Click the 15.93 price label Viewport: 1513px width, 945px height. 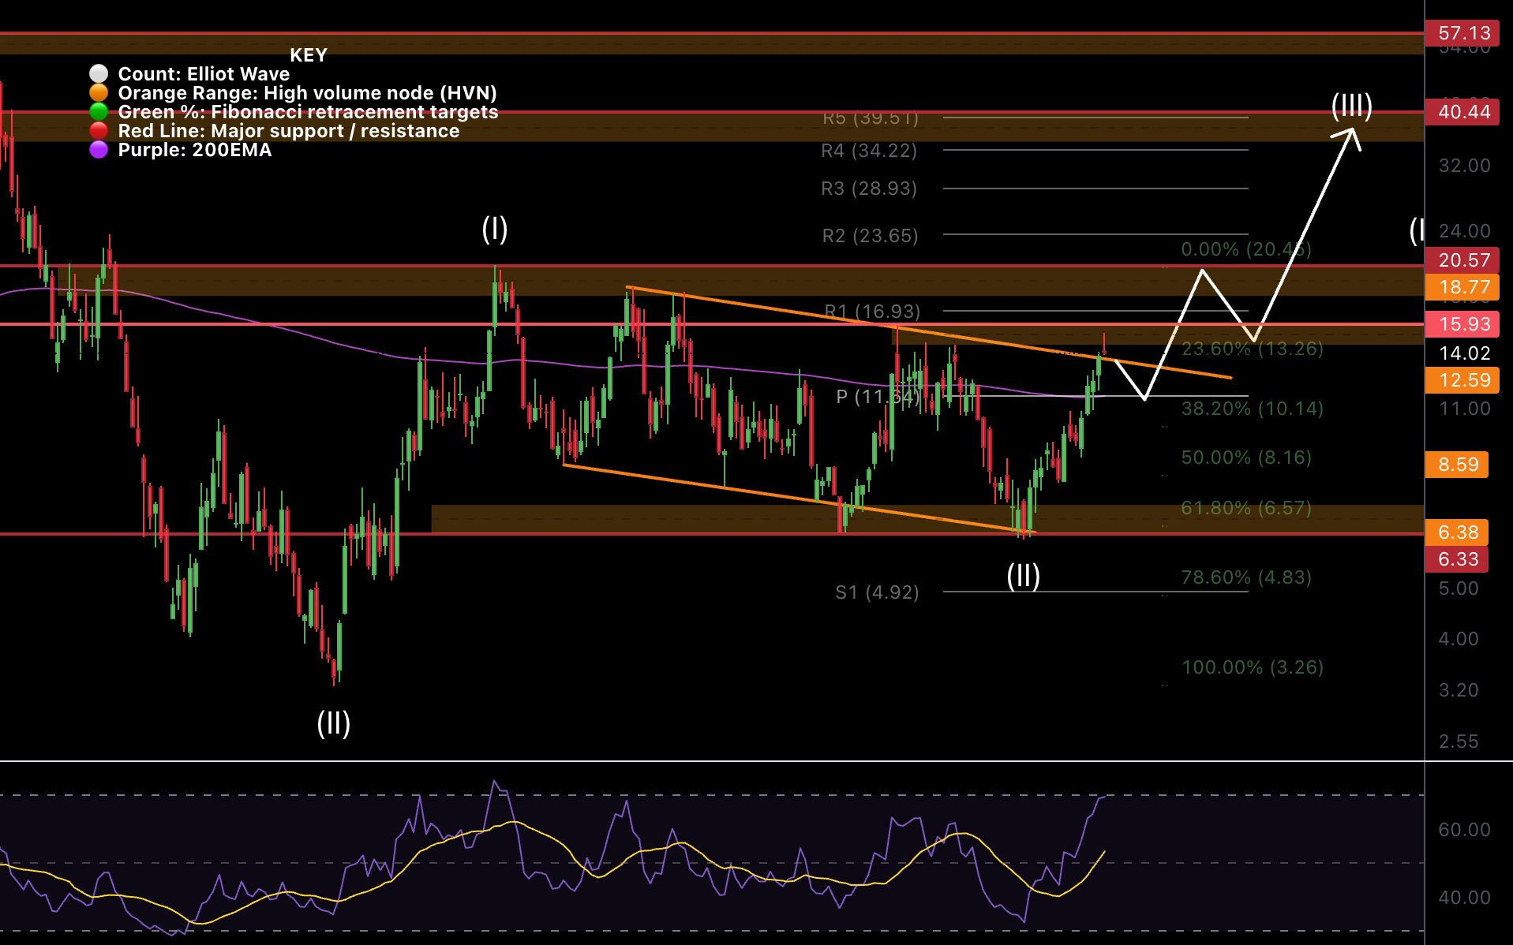coord(1464,324)
